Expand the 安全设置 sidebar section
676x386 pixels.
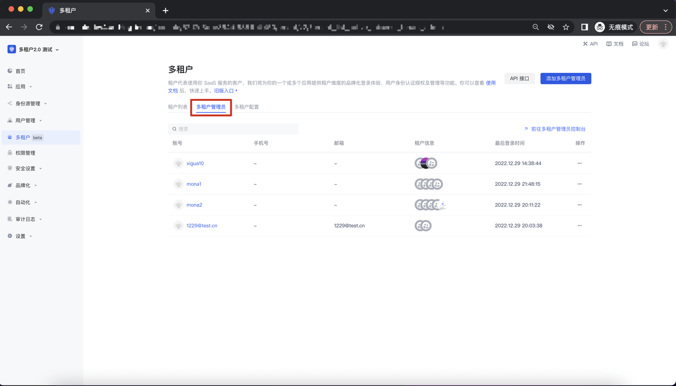[x=29, y=168]
